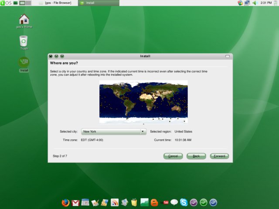Open the green finance chart dock icon
Screen dimensions: 279x209
[144, 202]
